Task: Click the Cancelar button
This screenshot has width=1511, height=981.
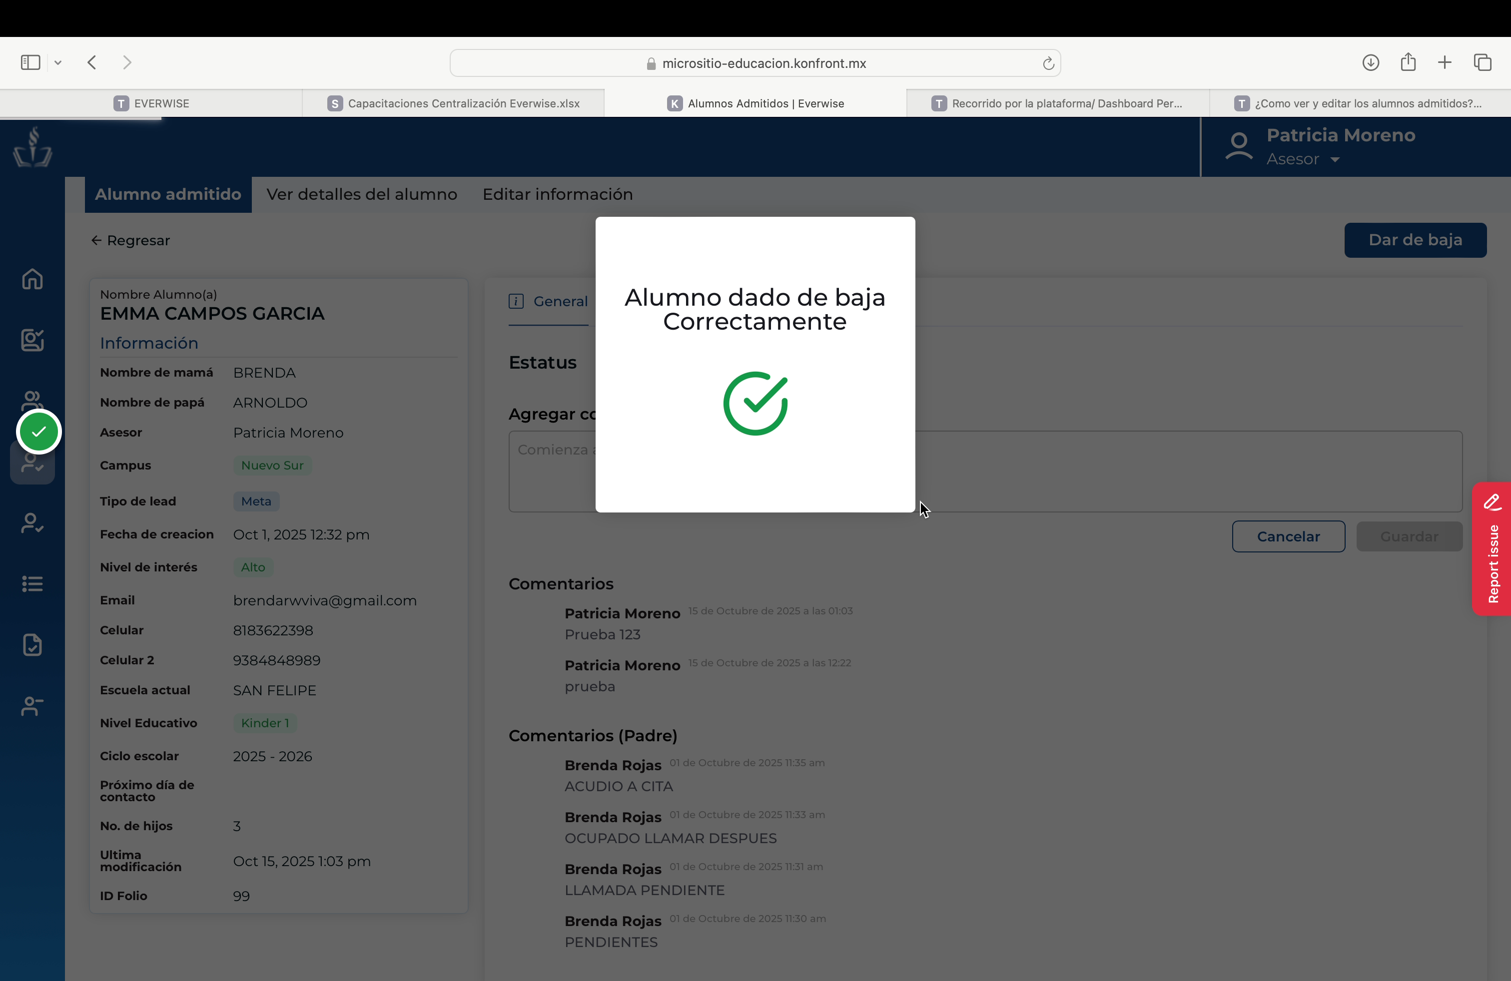Action: (1288, 536)
